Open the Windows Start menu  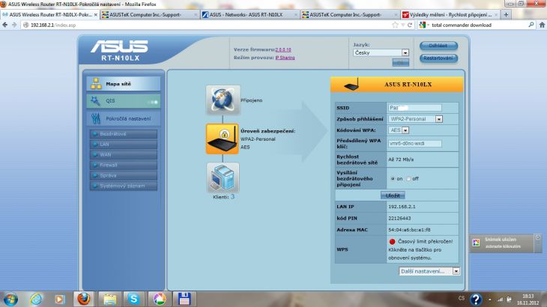[10, 300]
